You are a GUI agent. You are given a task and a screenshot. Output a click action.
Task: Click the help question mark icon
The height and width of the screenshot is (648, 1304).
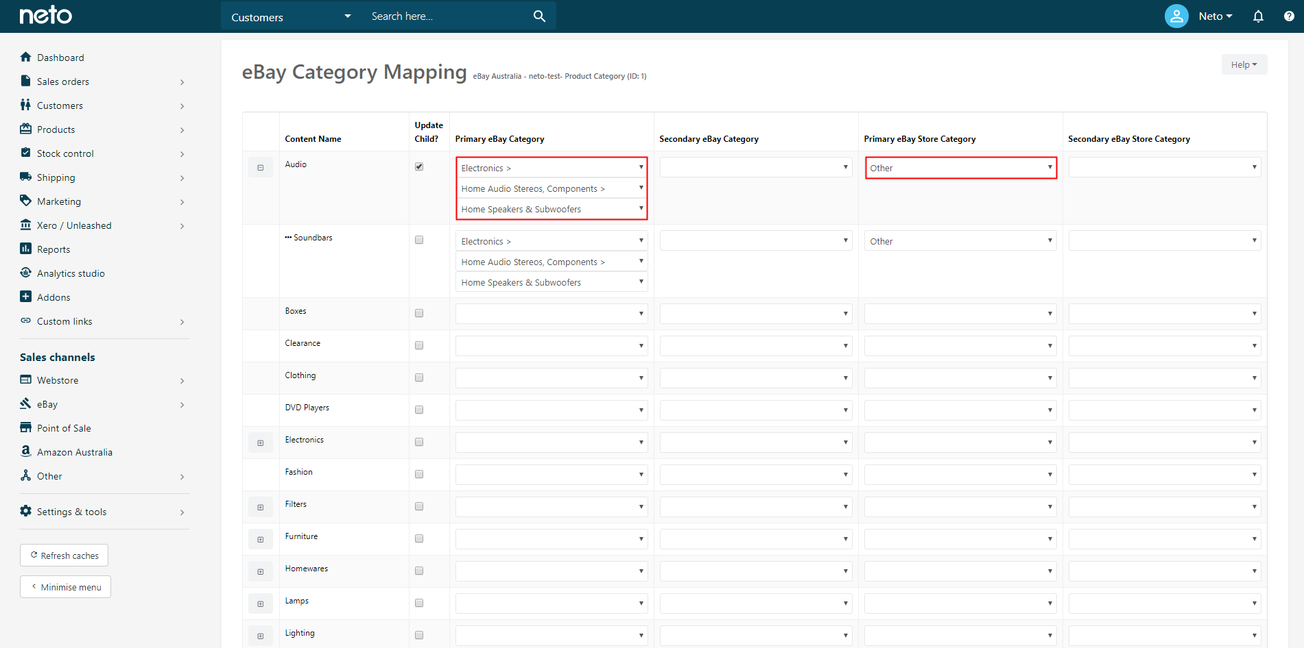1289,16
